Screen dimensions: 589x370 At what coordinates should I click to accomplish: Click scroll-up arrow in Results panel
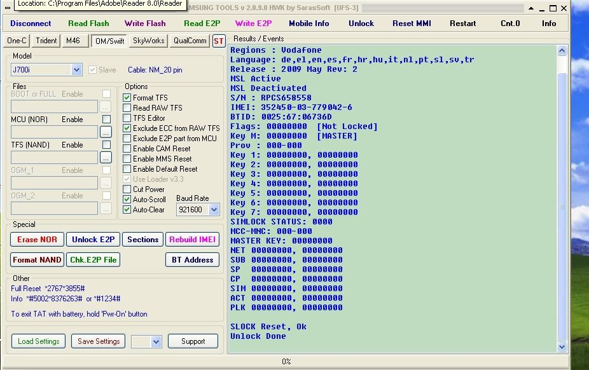pyautogui.click(x=562, y=50)
